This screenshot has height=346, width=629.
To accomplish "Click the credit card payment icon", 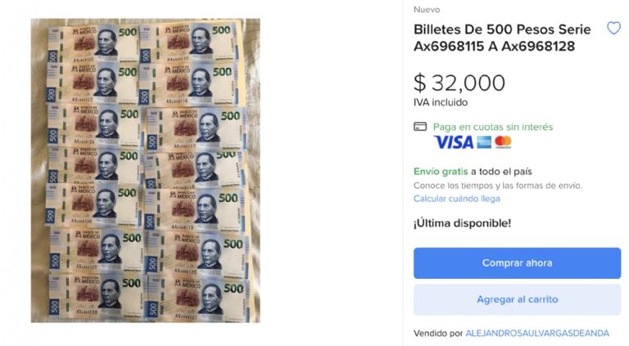I will coord(420,127).
